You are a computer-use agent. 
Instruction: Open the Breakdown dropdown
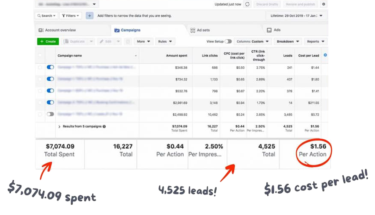click(288, 41)
